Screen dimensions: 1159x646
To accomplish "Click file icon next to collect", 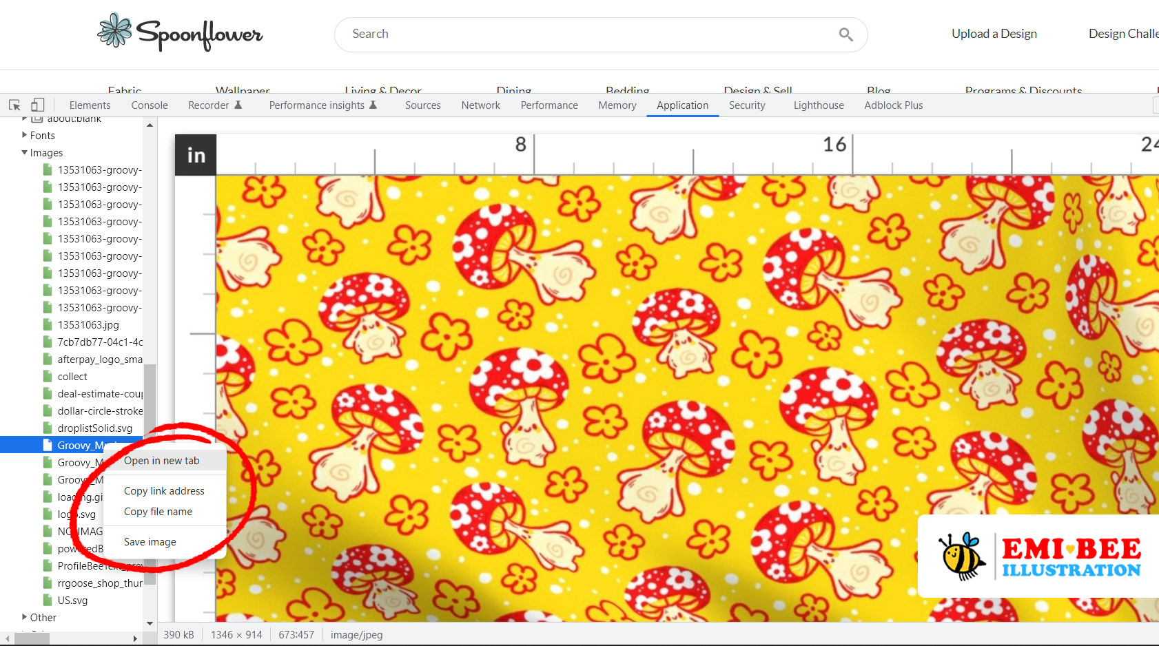I will click(x=48, y=376).
